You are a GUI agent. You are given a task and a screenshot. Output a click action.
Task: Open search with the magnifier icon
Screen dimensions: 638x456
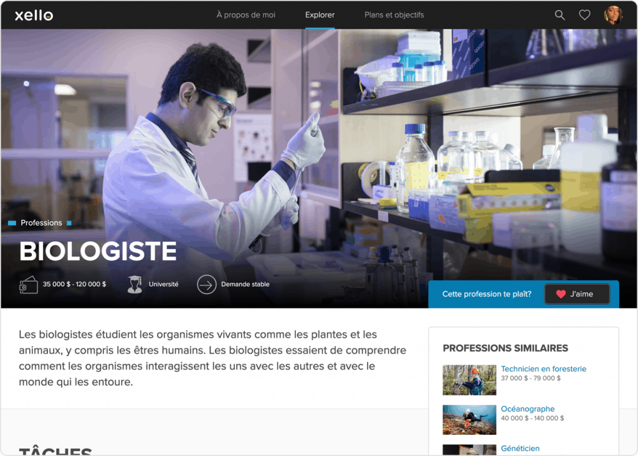pos(559,15)
